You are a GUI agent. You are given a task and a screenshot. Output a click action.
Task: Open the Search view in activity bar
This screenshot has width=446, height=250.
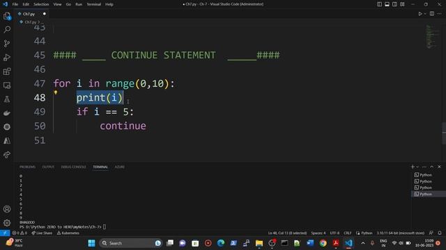(7, 29)
